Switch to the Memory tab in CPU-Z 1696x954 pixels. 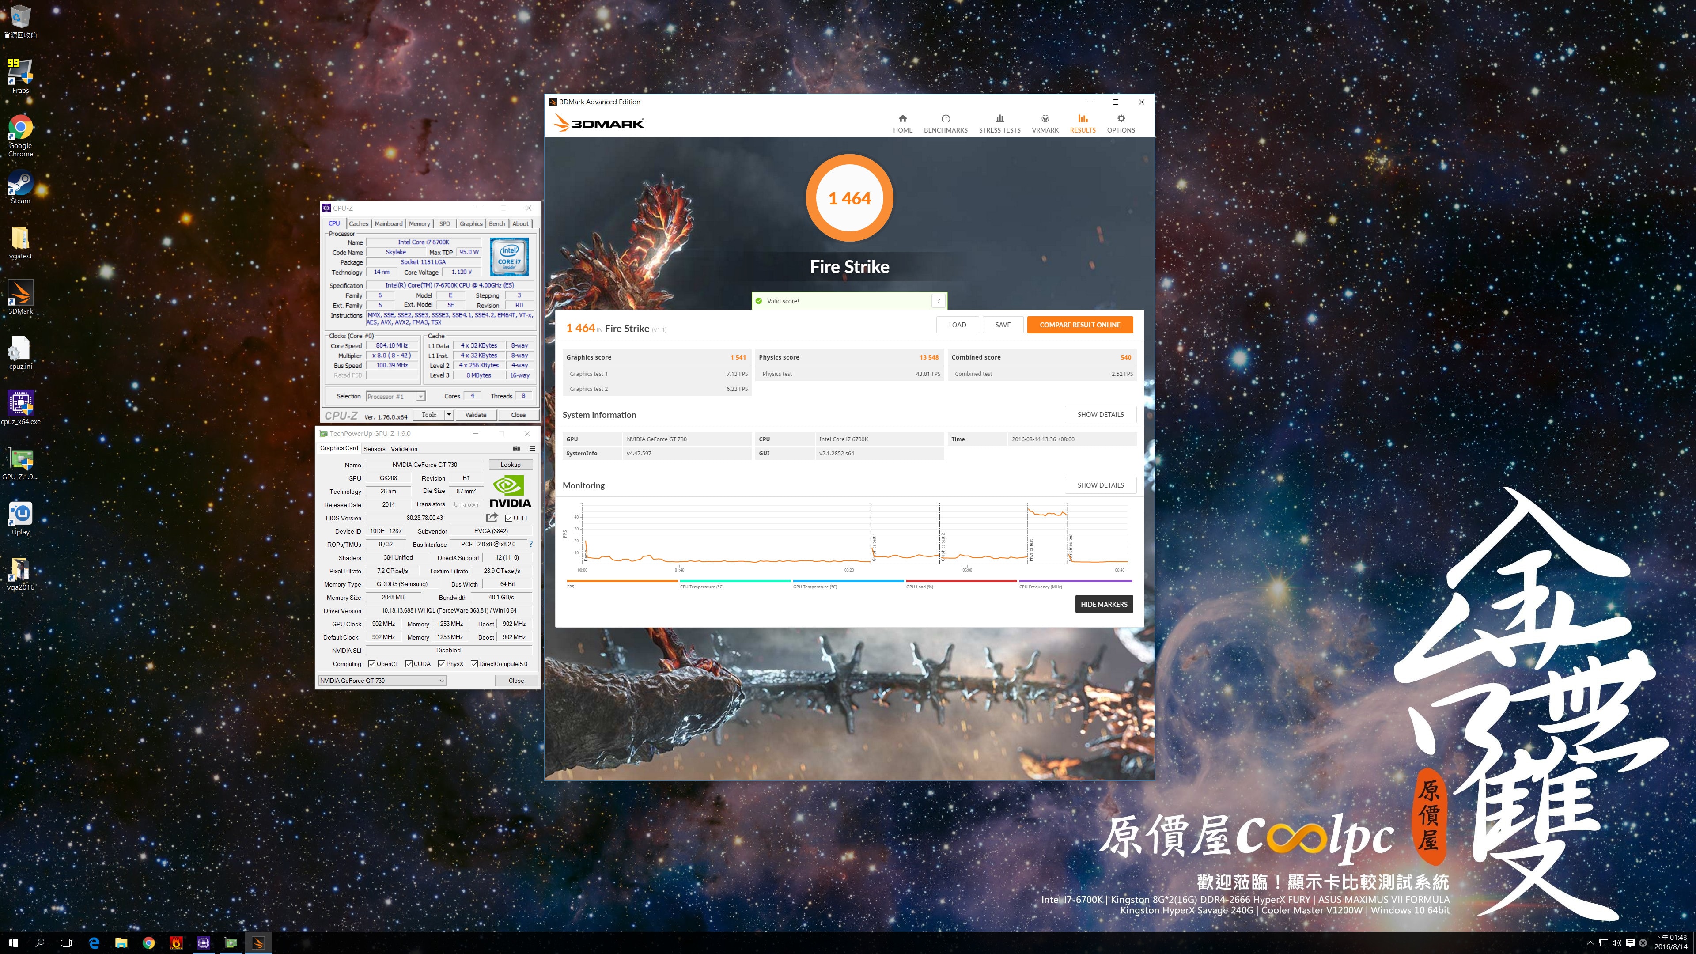point(420,224)
